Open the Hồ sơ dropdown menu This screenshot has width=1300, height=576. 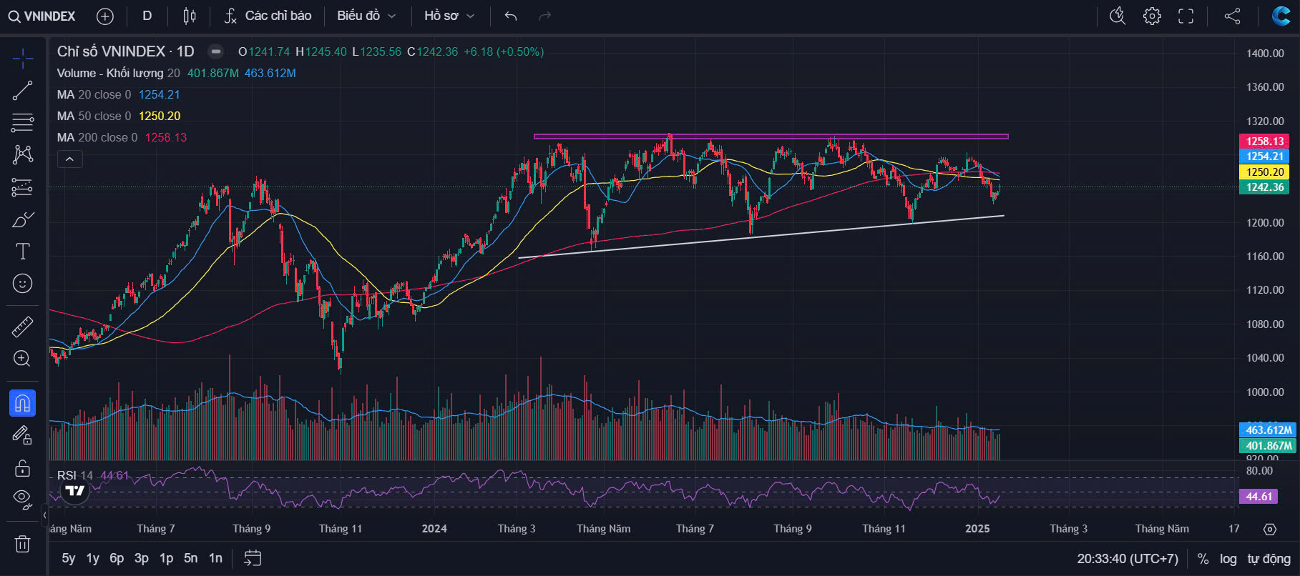coord(449,16)
